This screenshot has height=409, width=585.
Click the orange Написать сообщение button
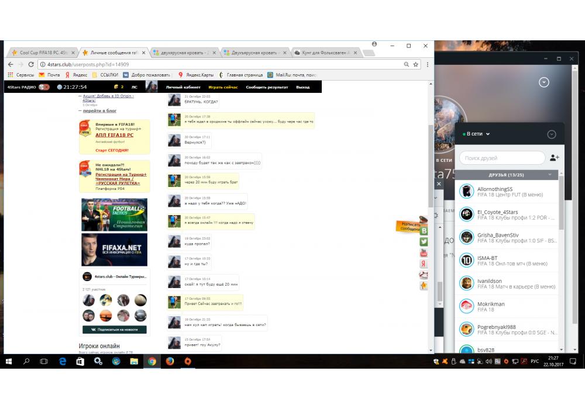click(x=409, y=226)
